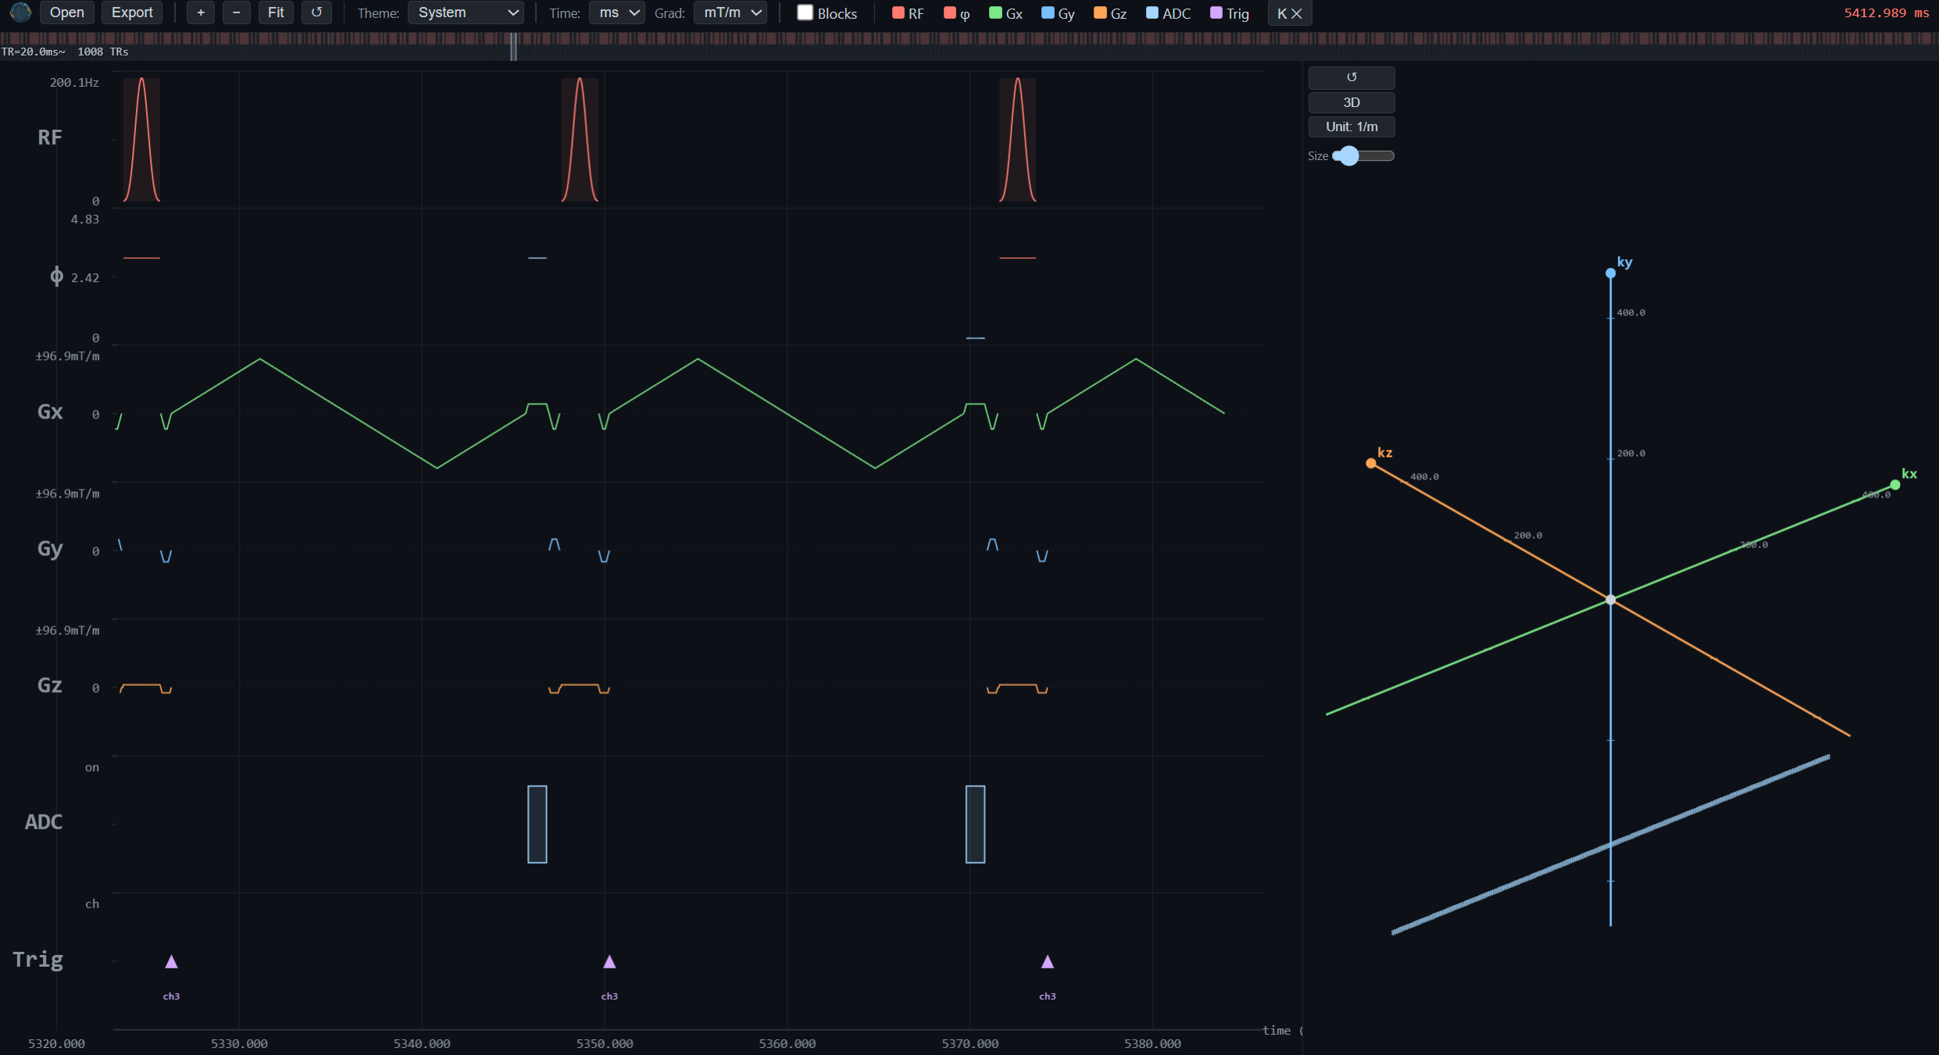Click the Gy channel label
This screenshot has width=1939, height=1055.
click(x=50, y=549)
